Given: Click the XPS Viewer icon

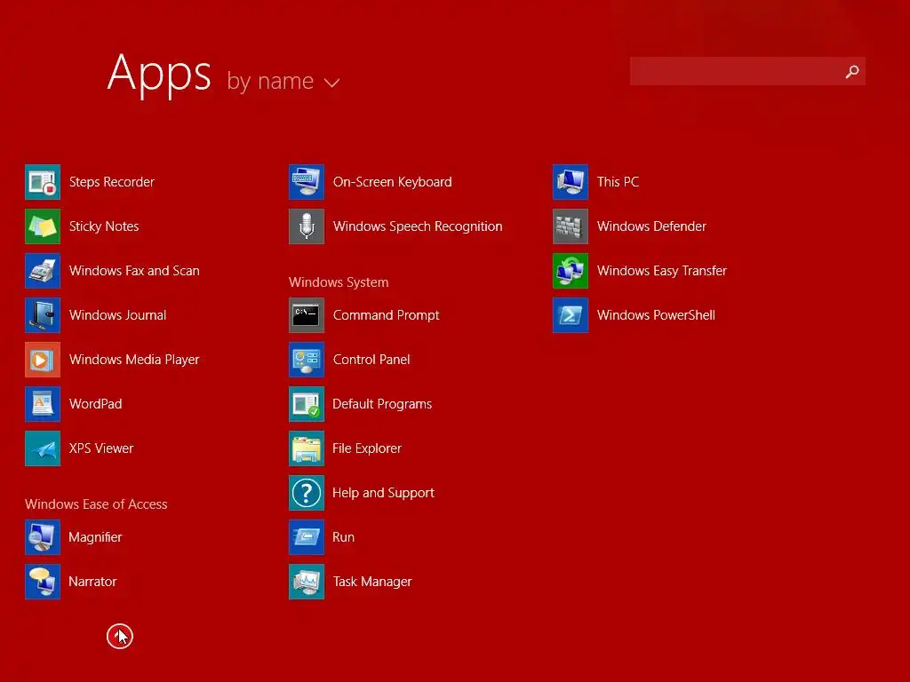Looking at the screenshot, I should point(43,448).
